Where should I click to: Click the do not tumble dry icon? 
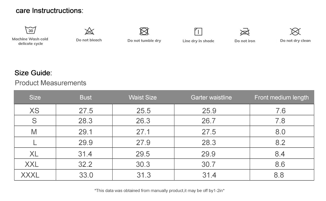click(144, 31)
